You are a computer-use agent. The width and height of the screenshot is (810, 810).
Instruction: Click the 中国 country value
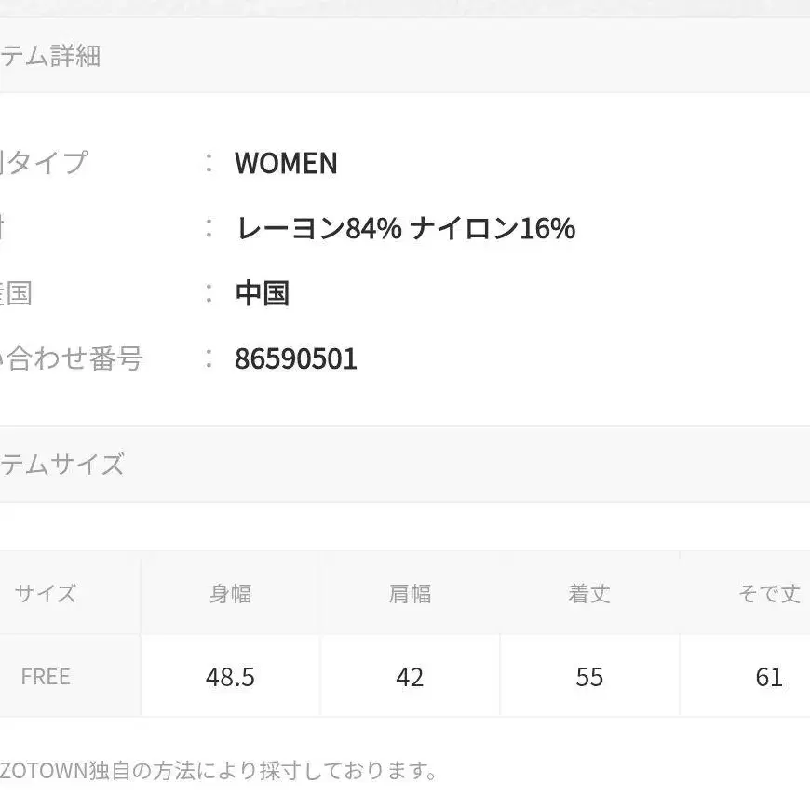[x=262, y=293]
